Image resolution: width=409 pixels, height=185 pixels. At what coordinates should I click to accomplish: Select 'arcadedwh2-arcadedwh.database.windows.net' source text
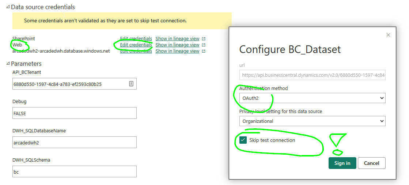click(x=61, y=51)
